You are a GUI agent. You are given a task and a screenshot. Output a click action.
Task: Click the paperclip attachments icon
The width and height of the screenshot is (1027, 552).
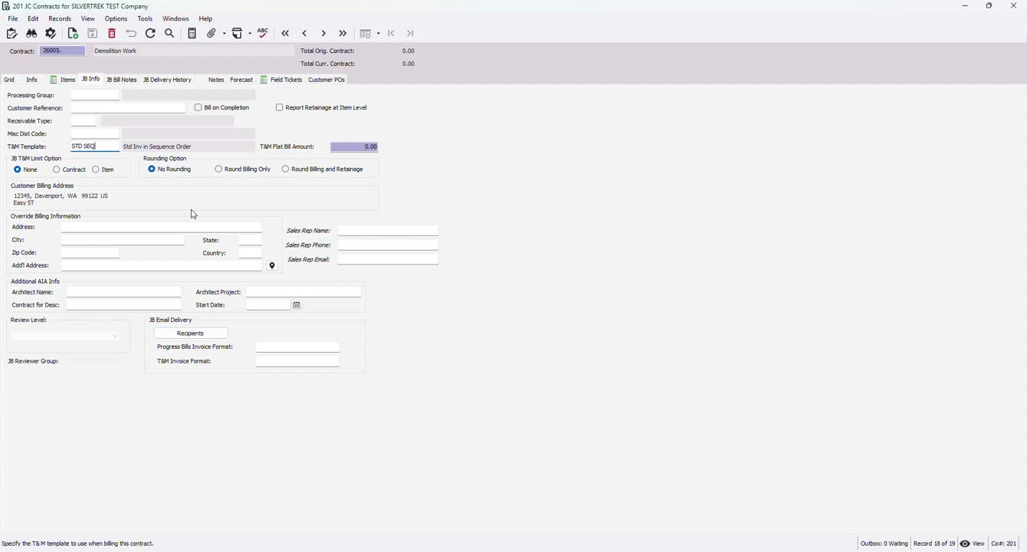coord(212,34)
